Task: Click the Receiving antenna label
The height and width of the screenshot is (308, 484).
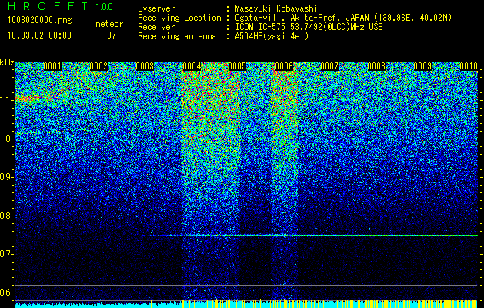Action: coord(177,36)
